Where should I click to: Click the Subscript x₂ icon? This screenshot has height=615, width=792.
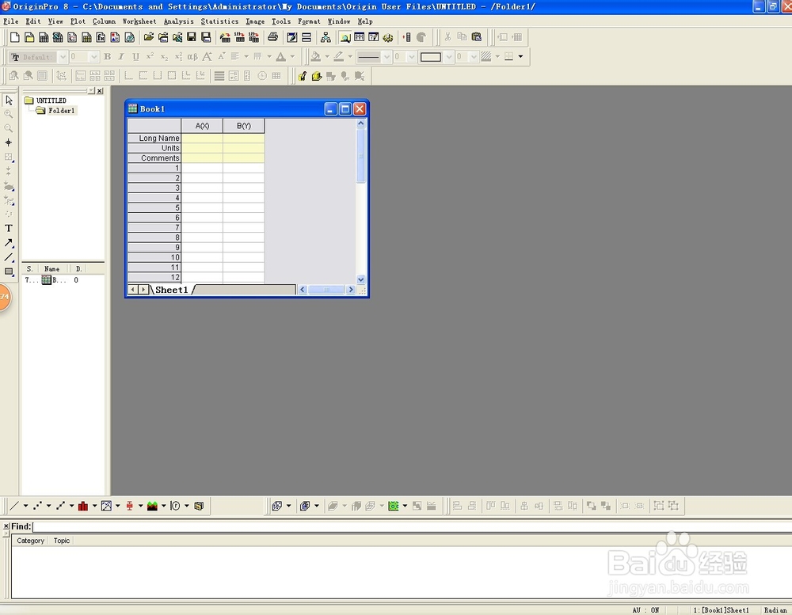pyautogui.click(x=164, y=56)
